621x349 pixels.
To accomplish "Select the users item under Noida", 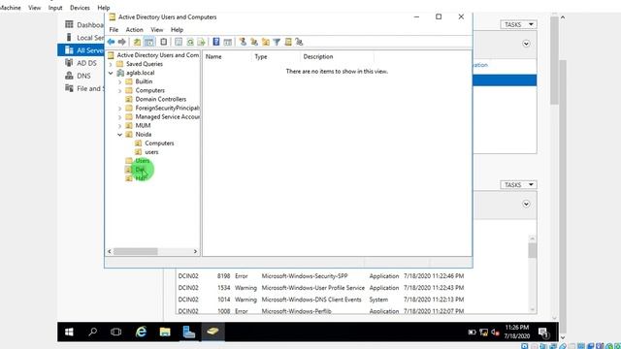I will click(x=151, y=152).
